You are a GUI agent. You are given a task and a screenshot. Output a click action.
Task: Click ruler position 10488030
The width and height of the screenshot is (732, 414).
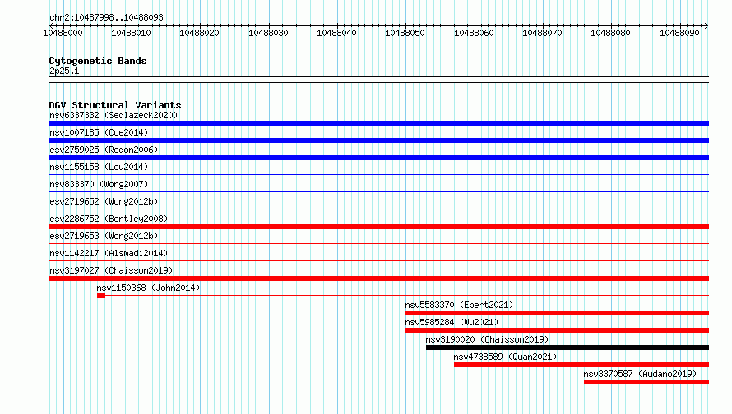[x=268, y=33]
